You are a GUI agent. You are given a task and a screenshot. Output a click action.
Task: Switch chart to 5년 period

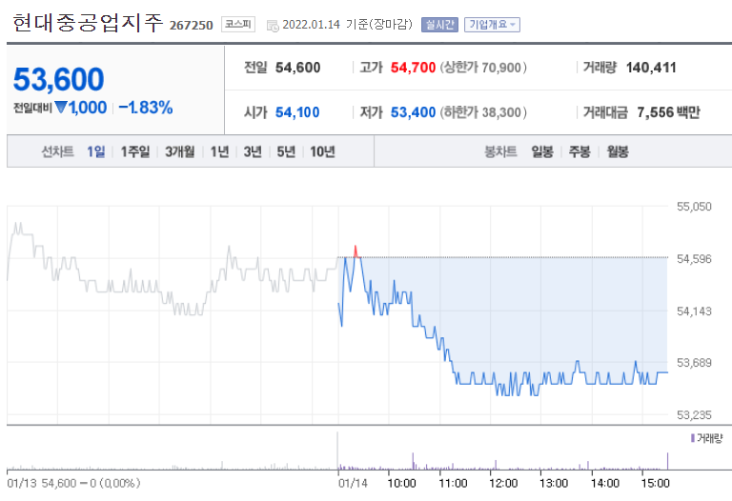coord(286,151)
